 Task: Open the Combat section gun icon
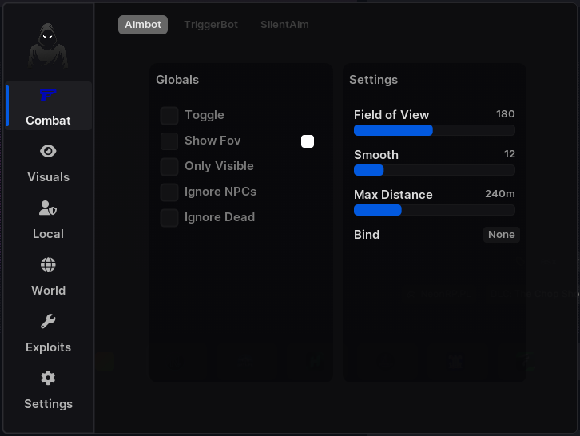(x=48, y=95)
